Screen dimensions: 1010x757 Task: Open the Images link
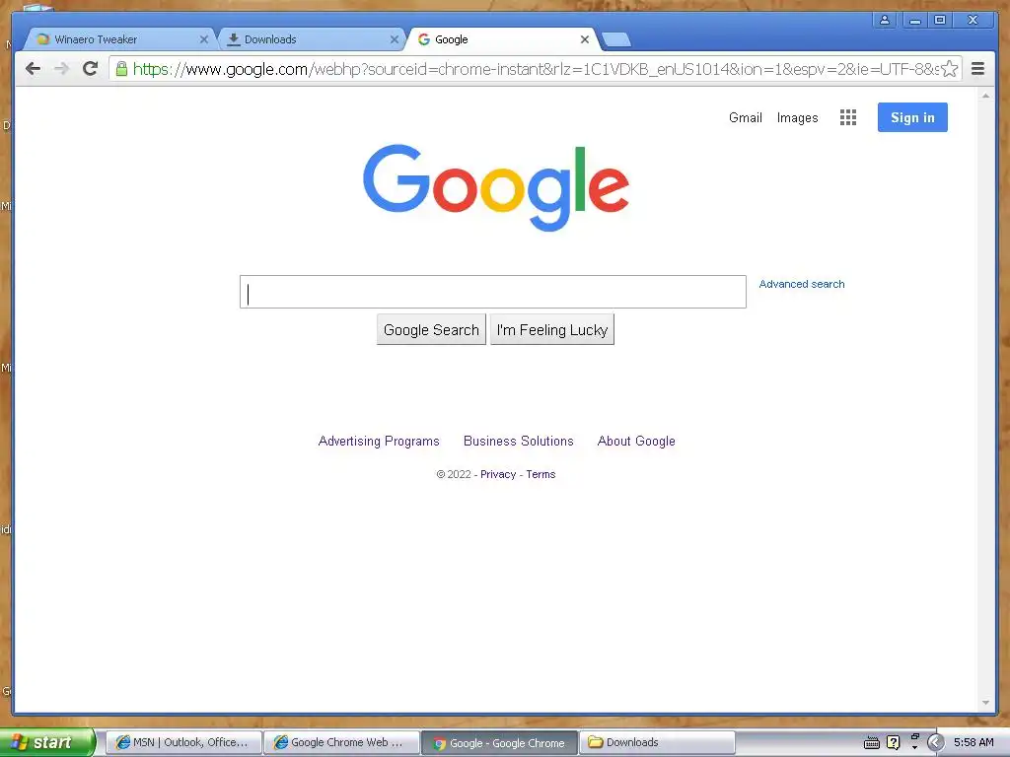(x=797, y=118)
